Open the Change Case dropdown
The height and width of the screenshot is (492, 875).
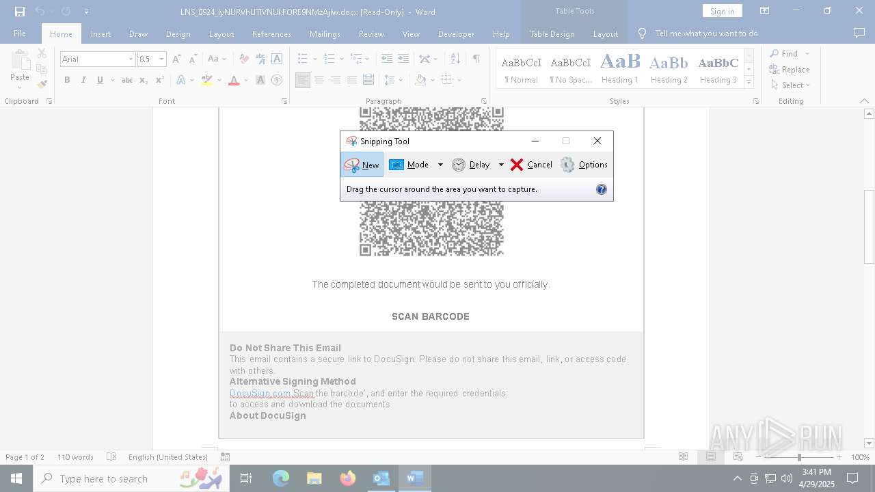coord(217,59)
